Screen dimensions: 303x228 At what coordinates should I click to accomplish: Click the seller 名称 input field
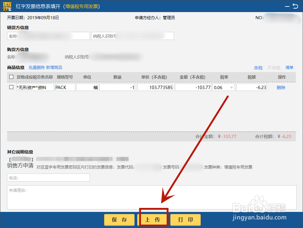coord(48,36)
